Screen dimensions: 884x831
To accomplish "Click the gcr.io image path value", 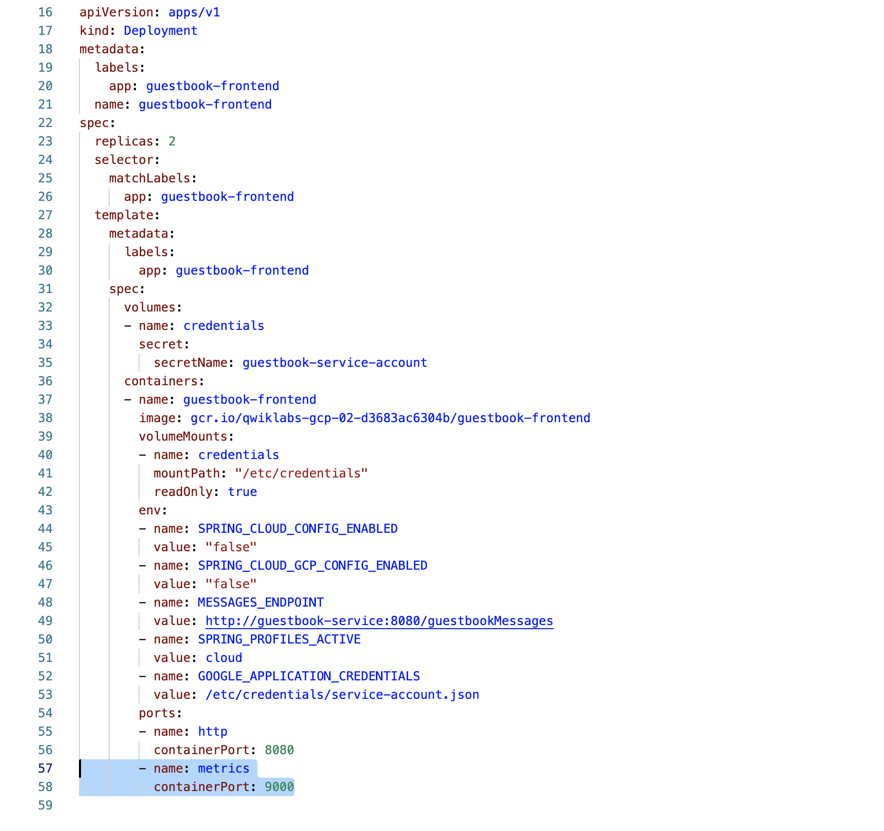I will [391, 418].
